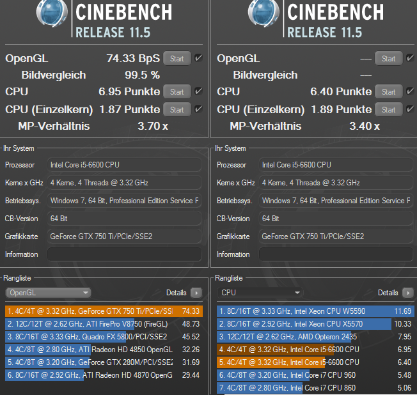Click Kerne x GHz field in right window
This screenshot has width=417, height=395.
(336, 183)
